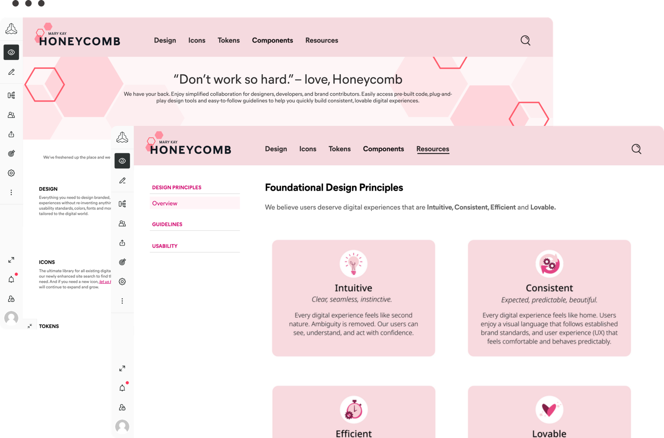
Task: Click the expand arrows icon in back window sidebar
Action: [11, 260]
